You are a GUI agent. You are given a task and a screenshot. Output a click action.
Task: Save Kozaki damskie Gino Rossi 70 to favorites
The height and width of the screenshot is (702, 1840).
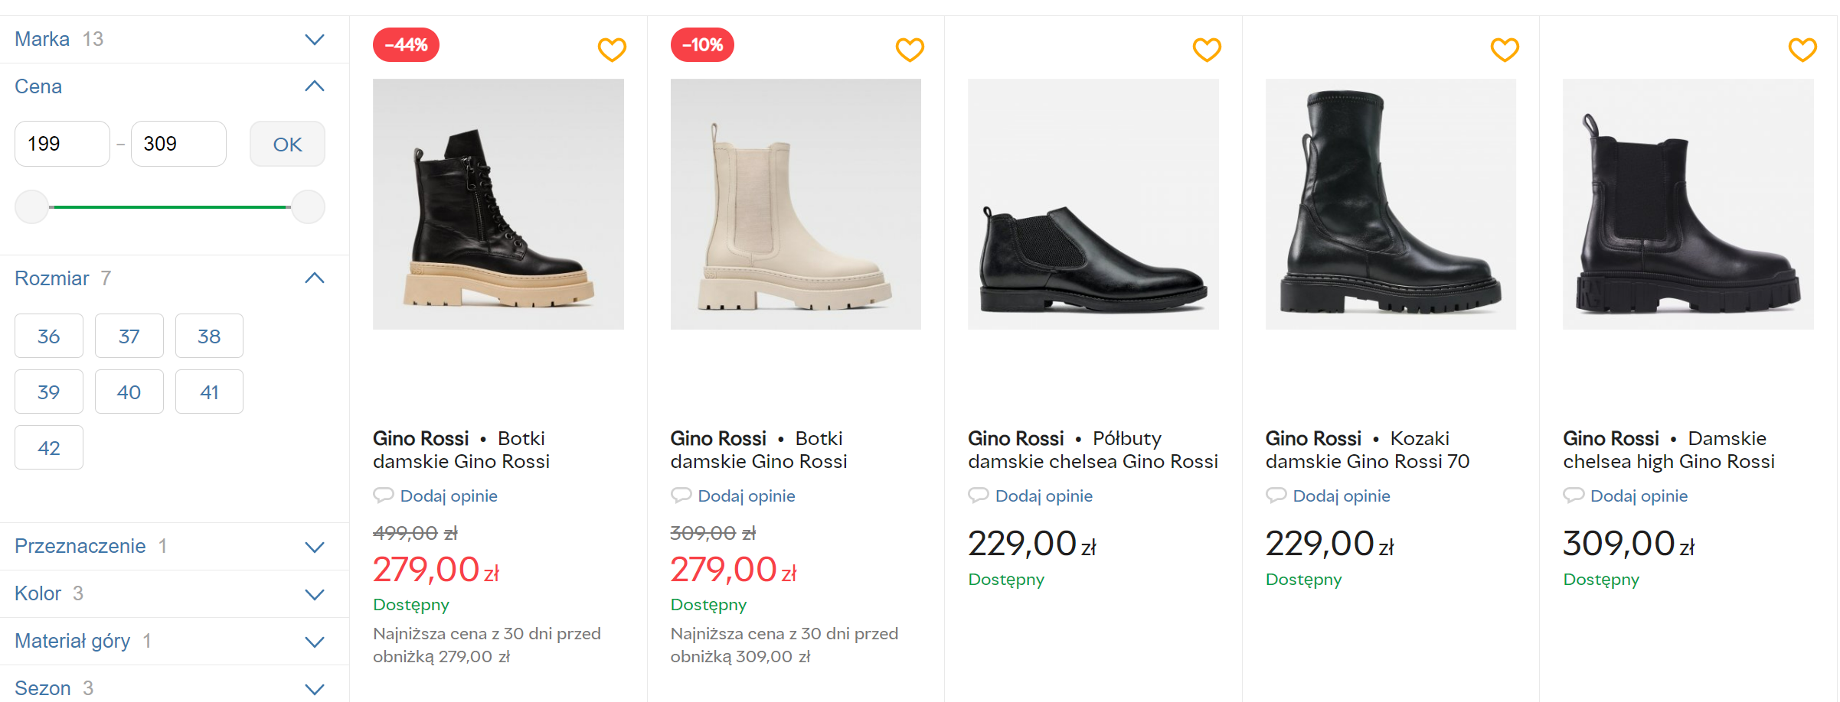pos(1505,50)
